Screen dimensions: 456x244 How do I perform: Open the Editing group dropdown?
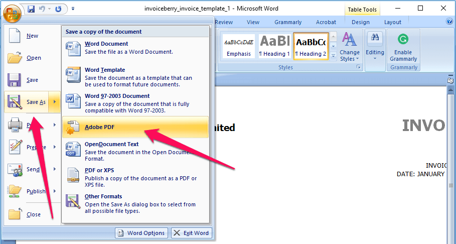click(375, 47)
